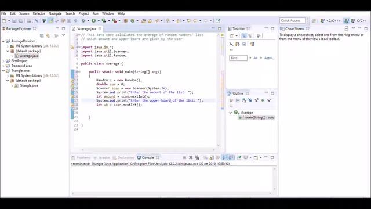Toggle Categorized view in Task List
The width and height of the screenshot is (371, 209).
tap(243, 36)
